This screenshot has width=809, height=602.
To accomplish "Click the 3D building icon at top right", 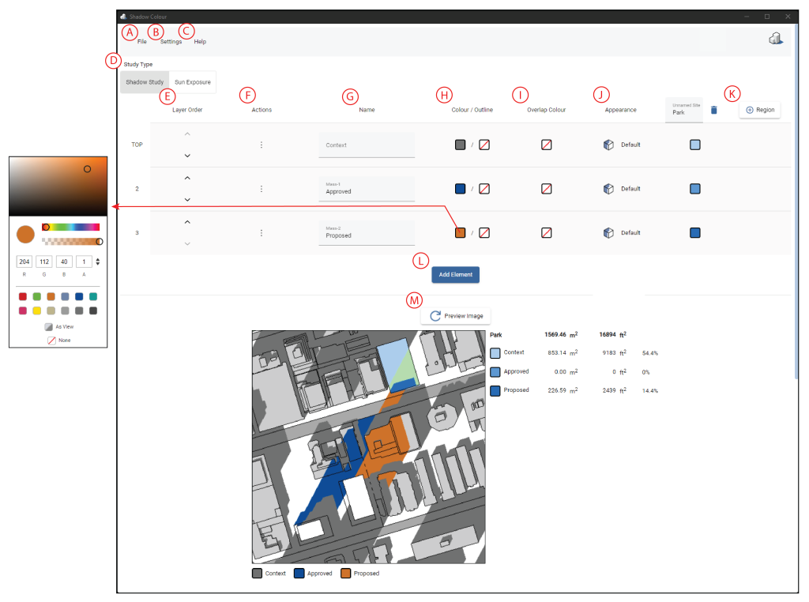I will click(775, 37).
